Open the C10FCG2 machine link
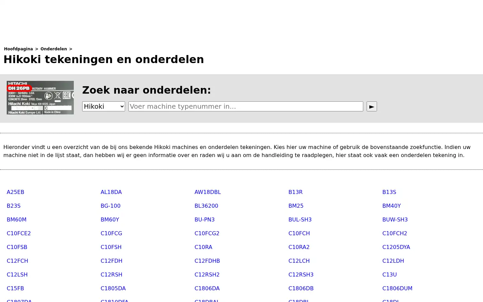This screenshot has width=483, height=302. [207, 234]
